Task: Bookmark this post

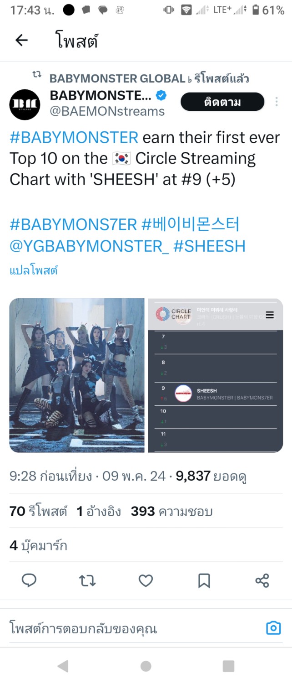Action: (x=204, y=580)
